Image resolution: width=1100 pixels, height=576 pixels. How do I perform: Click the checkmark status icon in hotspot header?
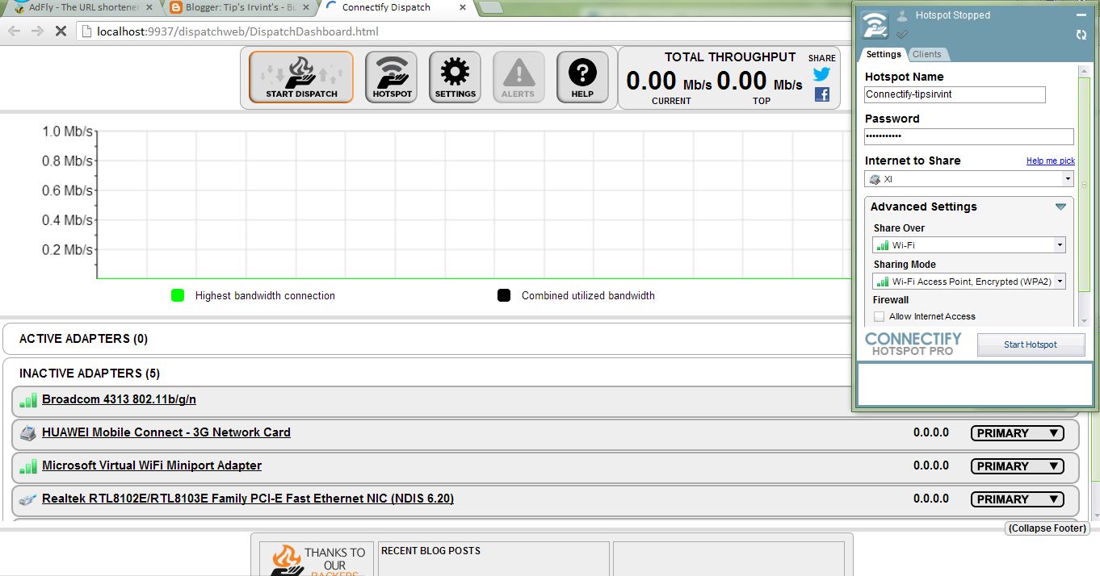pyautogui.click(x=903, y=34)
